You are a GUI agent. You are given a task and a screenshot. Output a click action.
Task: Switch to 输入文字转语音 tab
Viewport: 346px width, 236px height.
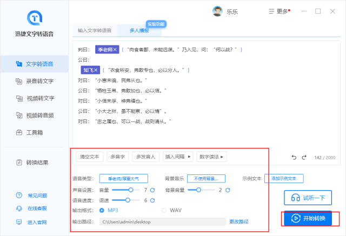(95, 30)
